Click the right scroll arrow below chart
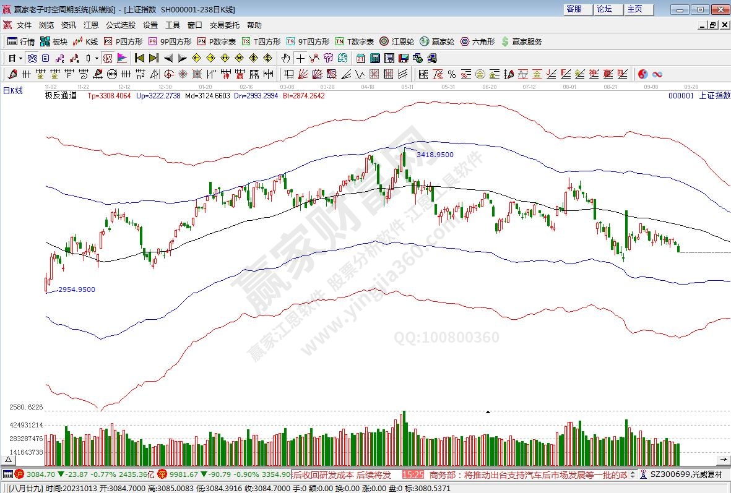This screenshot has width=731, height=493. click(723, 460)
